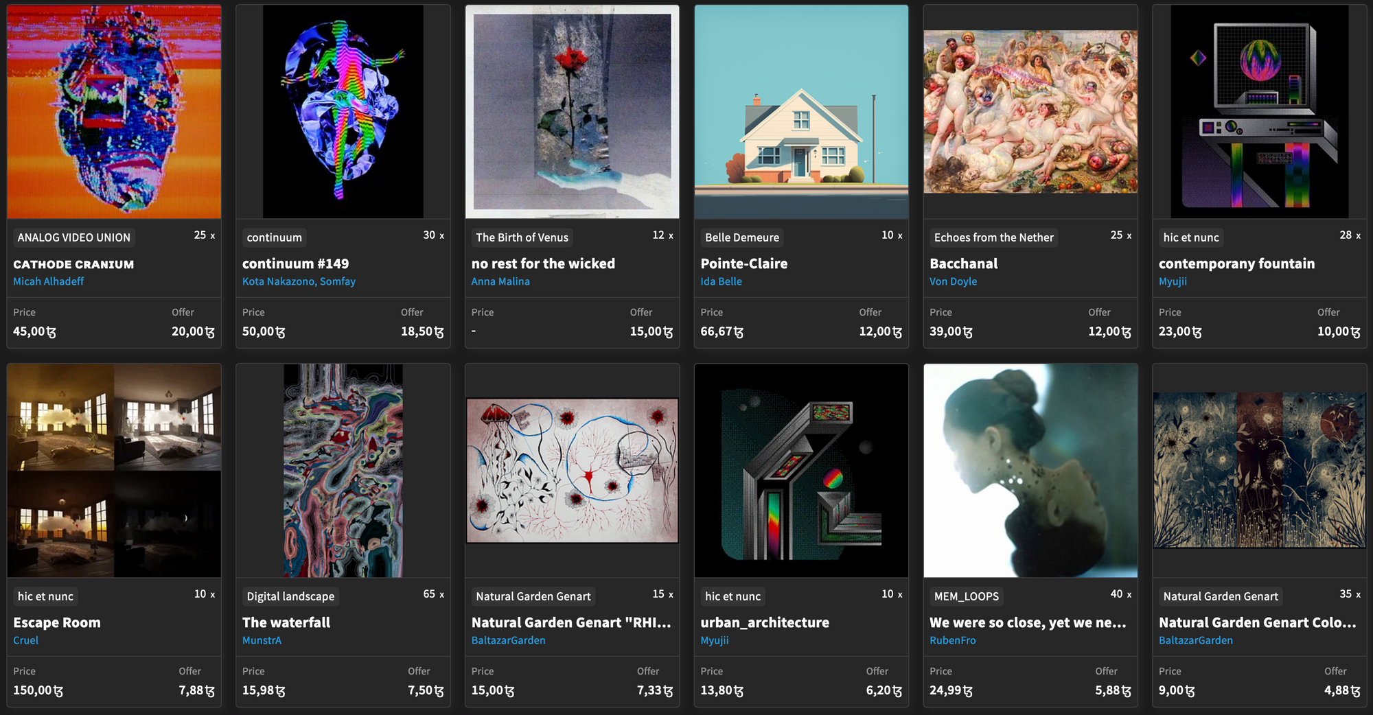This screenshot has height=715, width=1373.
Task: Click the Digital landscape collection tag
Action: 290,596
